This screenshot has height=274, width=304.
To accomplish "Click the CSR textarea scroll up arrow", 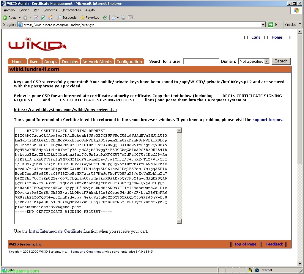I will (179, 130).
